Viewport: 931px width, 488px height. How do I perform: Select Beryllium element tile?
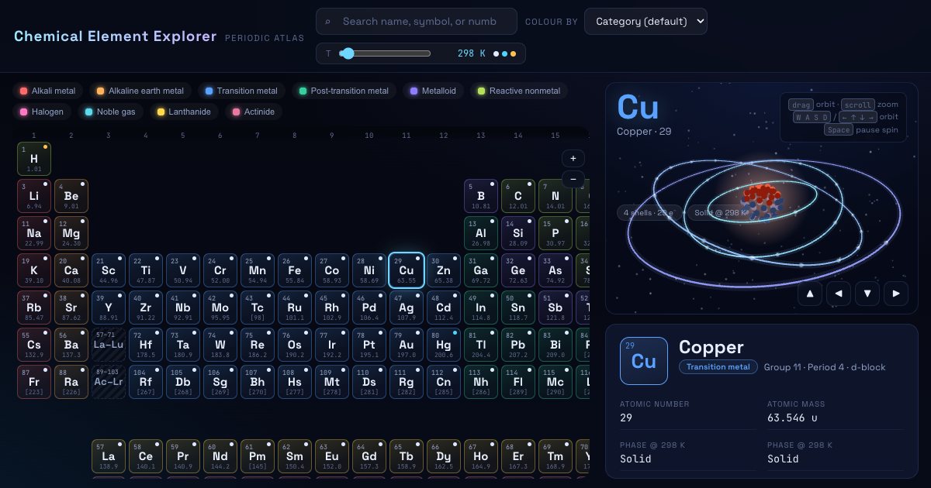[71, 196]
